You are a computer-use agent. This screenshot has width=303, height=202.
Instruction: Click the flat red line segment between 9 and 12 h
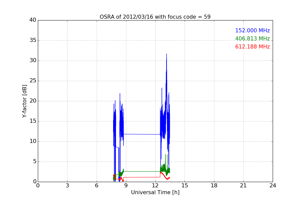pyautogui.click(x=142, y=177)
